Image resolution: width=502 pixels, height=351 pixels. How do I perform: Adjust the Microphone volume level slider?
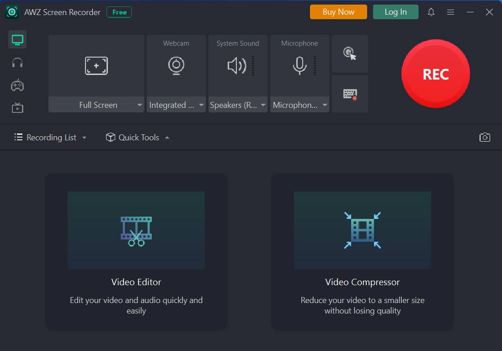[x=314, y=65]
